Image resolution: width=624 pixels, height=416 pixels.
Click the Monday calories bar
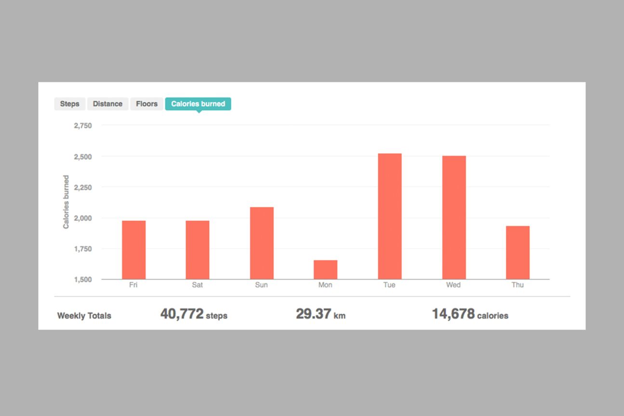click(326, 270)
